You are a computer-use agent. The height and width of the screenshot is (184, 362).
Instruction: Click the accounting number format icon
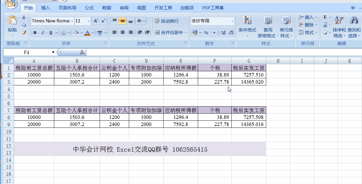pos(195,32)
